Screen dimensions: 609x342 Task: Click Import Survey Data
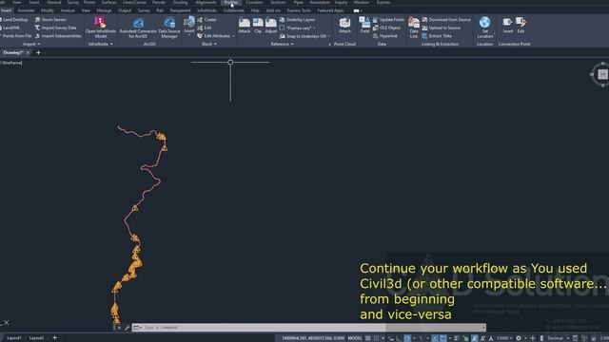pos(55,28)
